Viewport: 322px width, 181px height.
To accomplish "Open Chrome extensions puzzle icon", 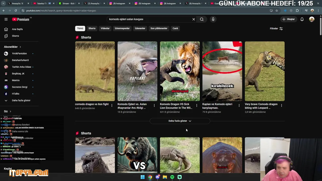I will click(x=297, y=11).
